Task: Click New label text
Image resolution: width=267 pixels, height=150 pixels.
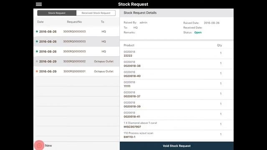Action: pyautogui.click(x=48, y=145)
